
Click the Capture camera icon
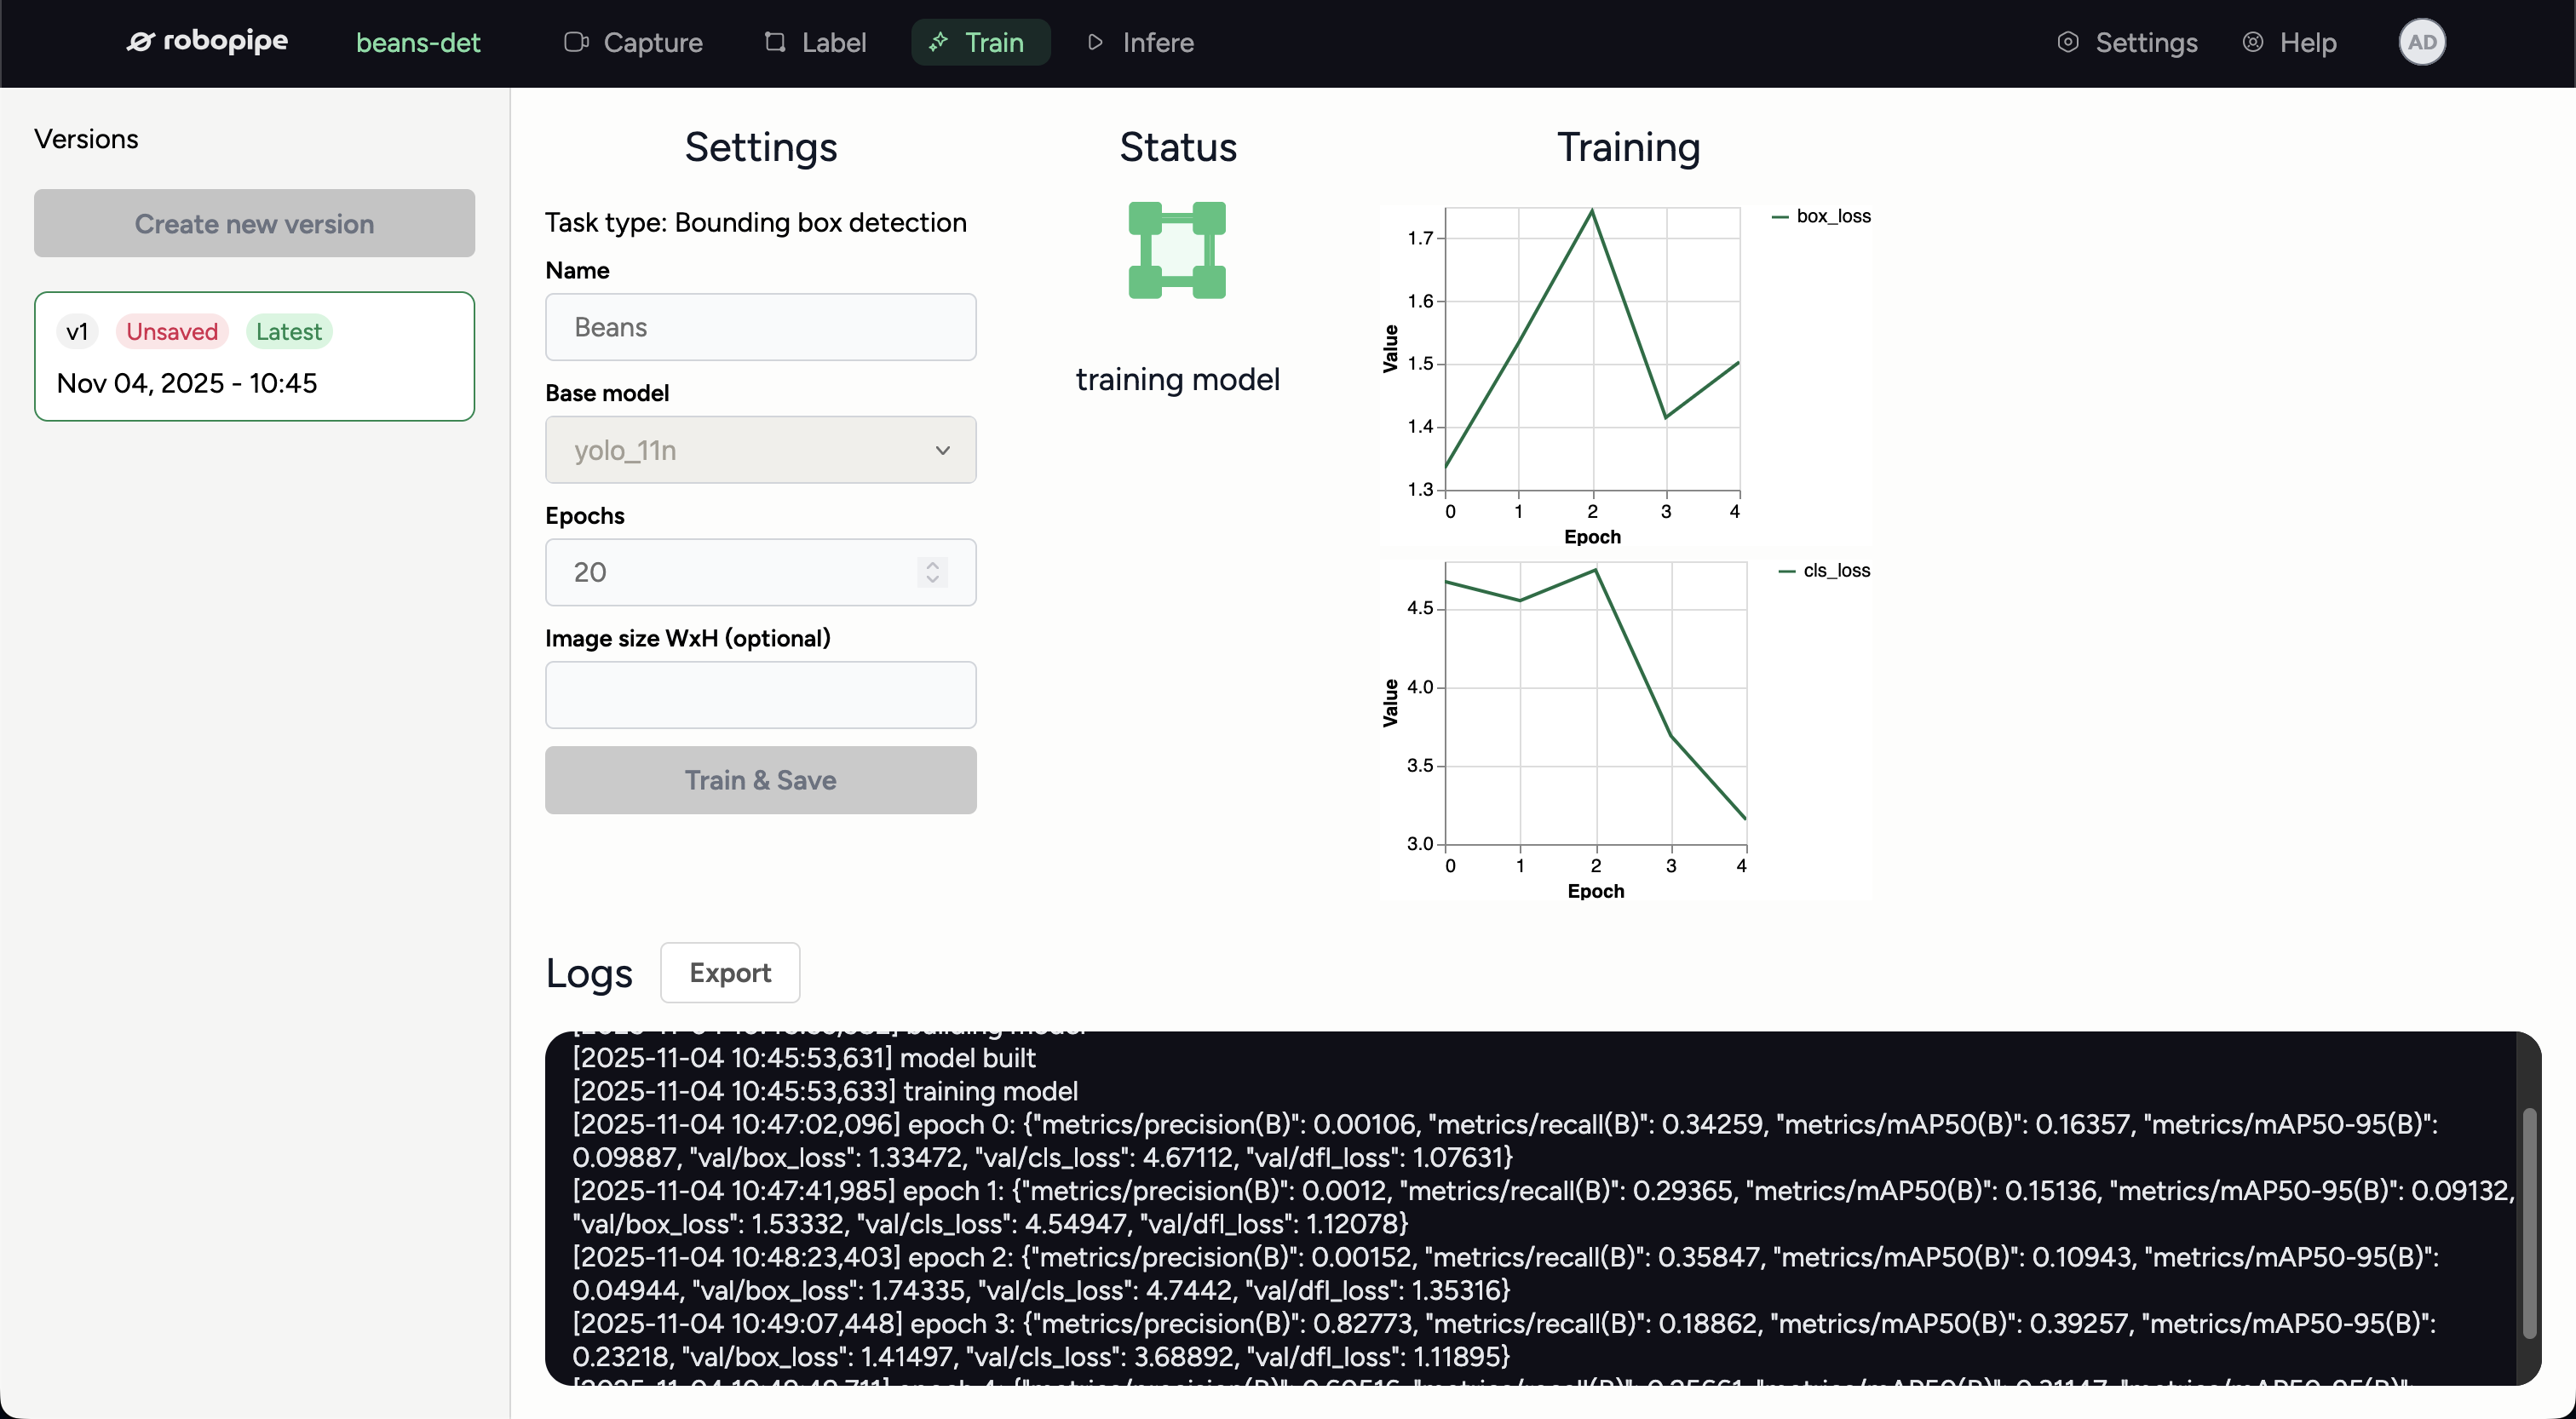coord(577,42)
